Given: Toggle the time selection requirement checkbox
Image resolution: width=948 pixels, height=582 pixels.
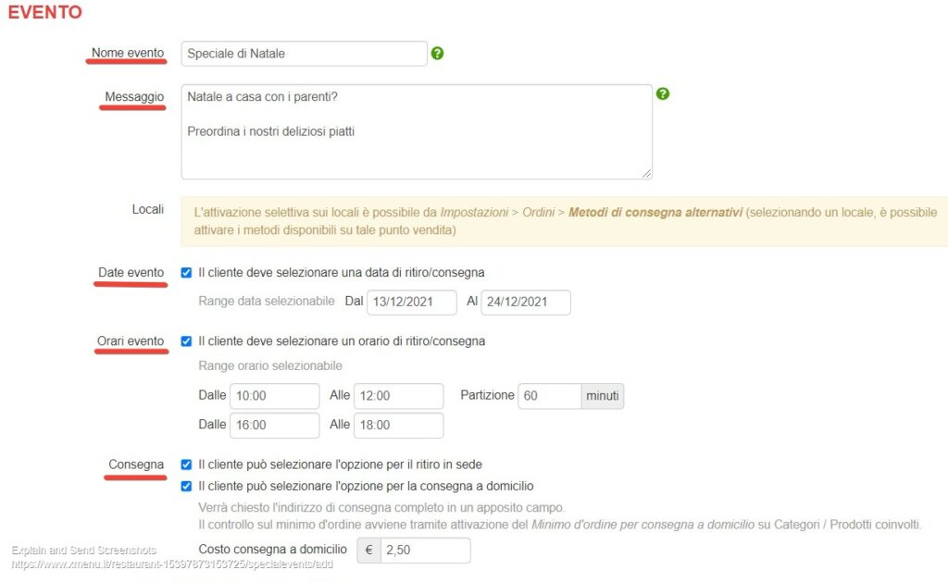Looking at the screenshot, I should 186,341.
